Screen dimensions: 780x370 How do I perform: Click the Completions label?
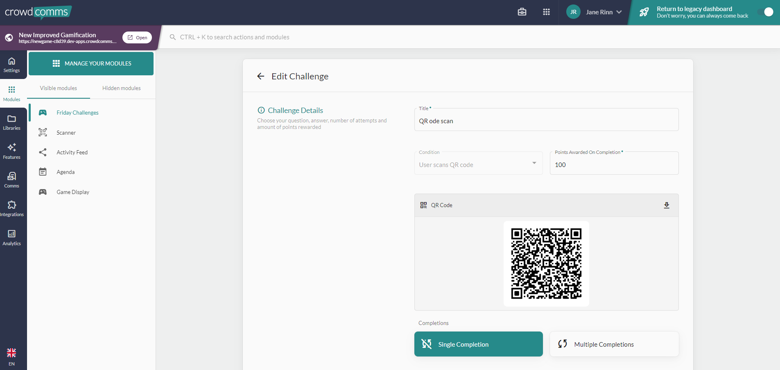(434, 323)
